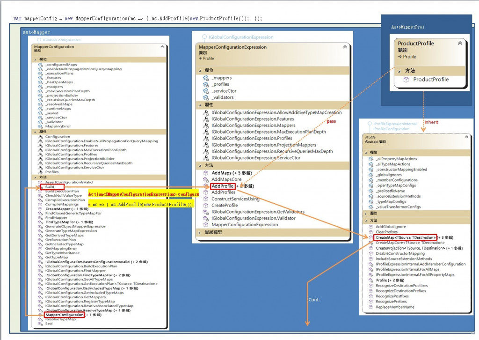Click the field icon beside _typeMapConfigs
Screen dimensions: 479x340
pos(371,202)
